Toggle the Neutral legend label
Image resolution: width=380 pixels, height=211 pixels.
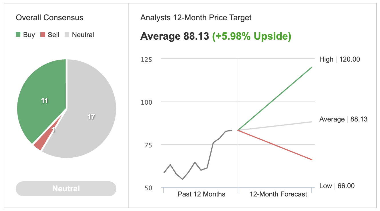83,35
